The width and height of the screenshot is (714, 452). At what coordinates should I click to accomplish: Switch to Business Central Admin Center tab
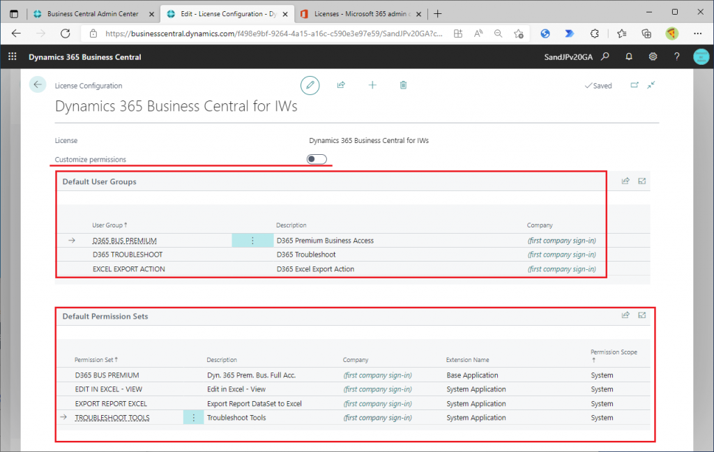(x=93, y=14)
